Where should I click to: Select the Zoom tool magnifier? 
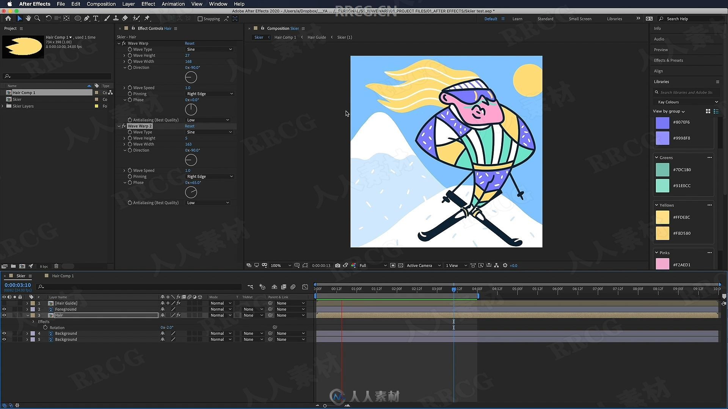click(x=37, y=18)
